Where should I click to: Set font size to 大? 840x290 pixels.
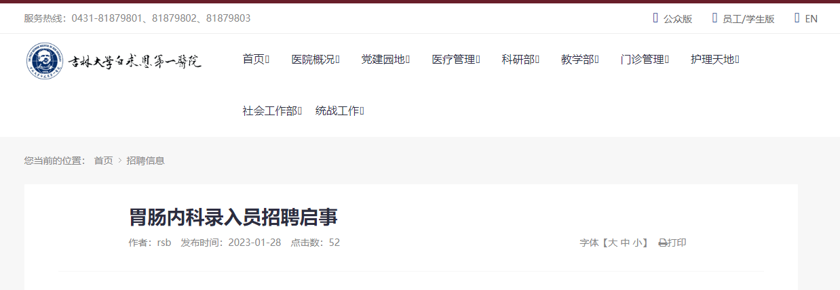[x=612, y=243]
